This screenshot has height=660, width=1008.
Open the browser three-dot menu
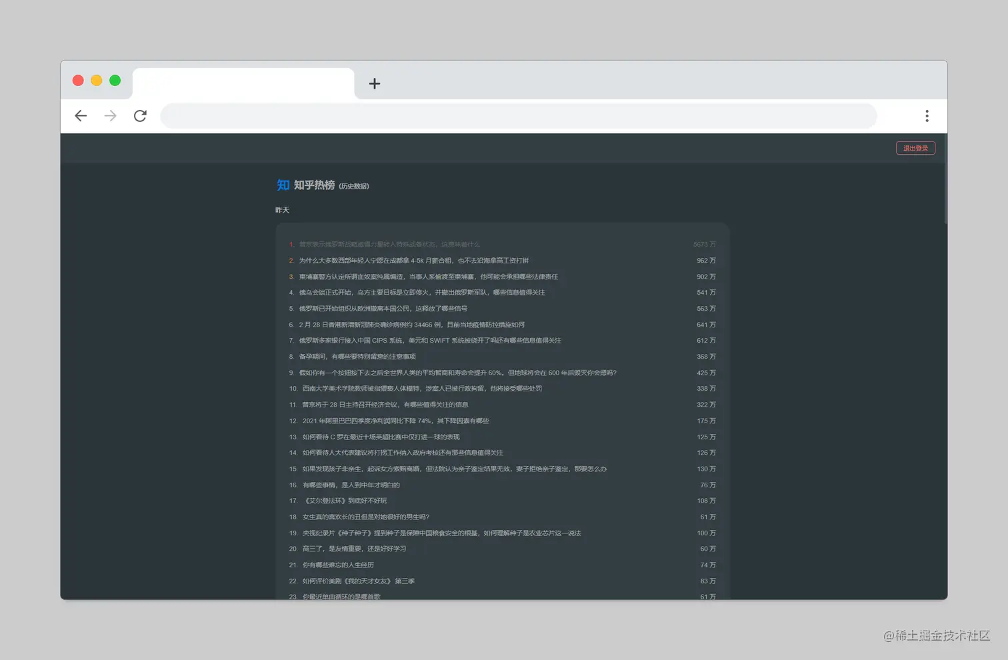pyautogui.click(x=927, y=115)
